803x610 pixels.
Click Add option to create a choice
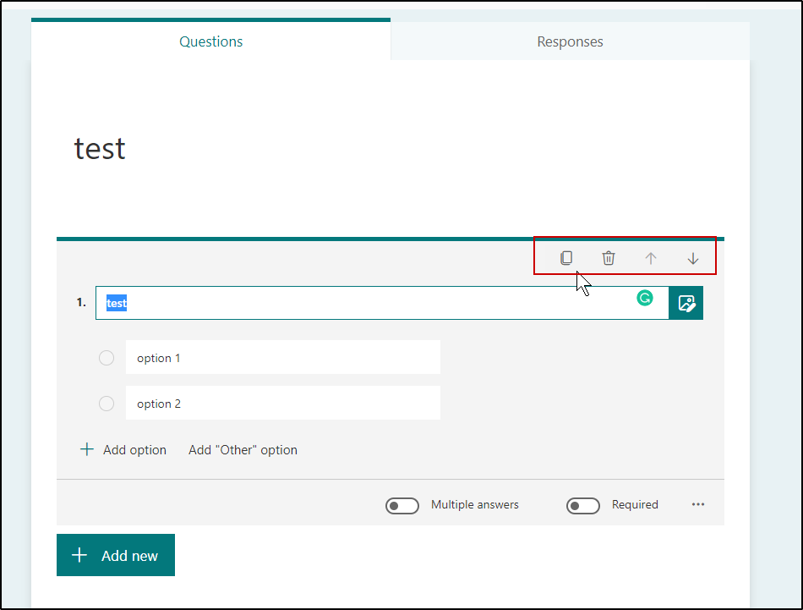click(134, 449)
